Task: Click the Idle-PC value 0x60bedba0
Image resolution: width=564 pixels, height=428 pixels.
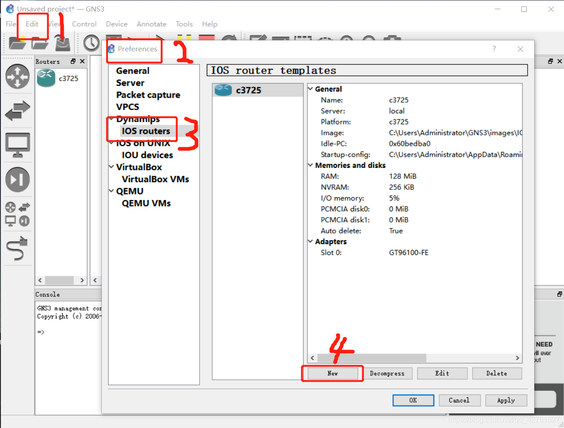Action: pos(409,144)
